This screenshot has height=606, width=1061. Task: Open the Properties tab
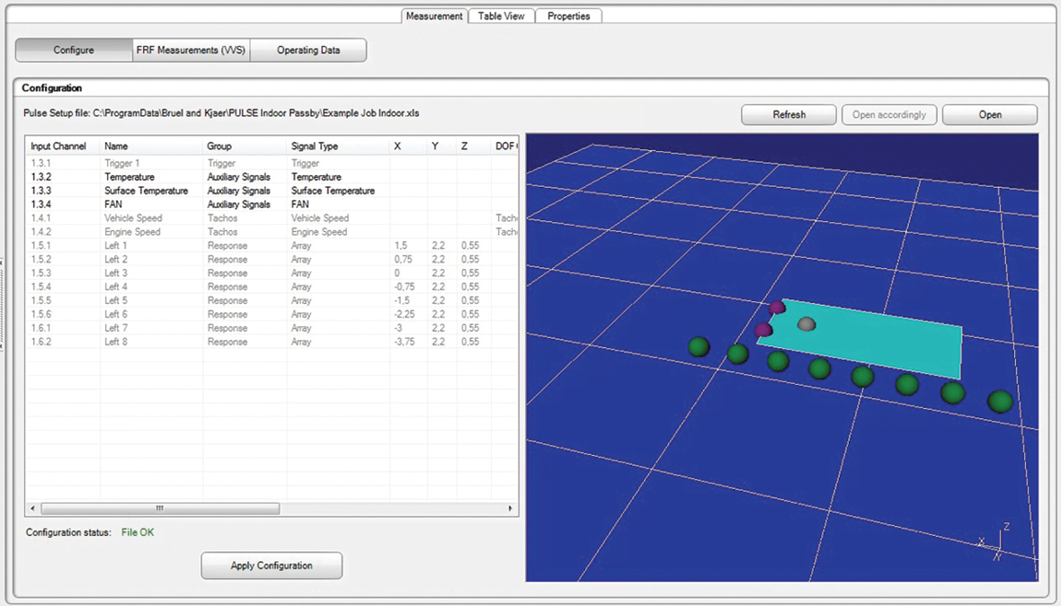[x=568, y=15]
